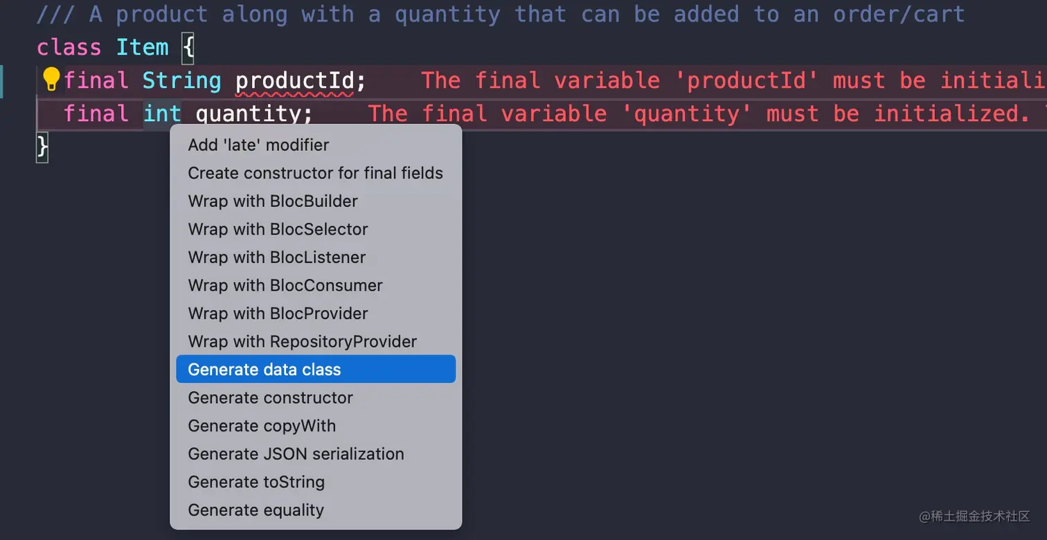Image resolution: width=1047 pixels, height=540 pixels.
Task: Pick 'Generate JSON serialization' action
Action: click(x=296, y=454)
